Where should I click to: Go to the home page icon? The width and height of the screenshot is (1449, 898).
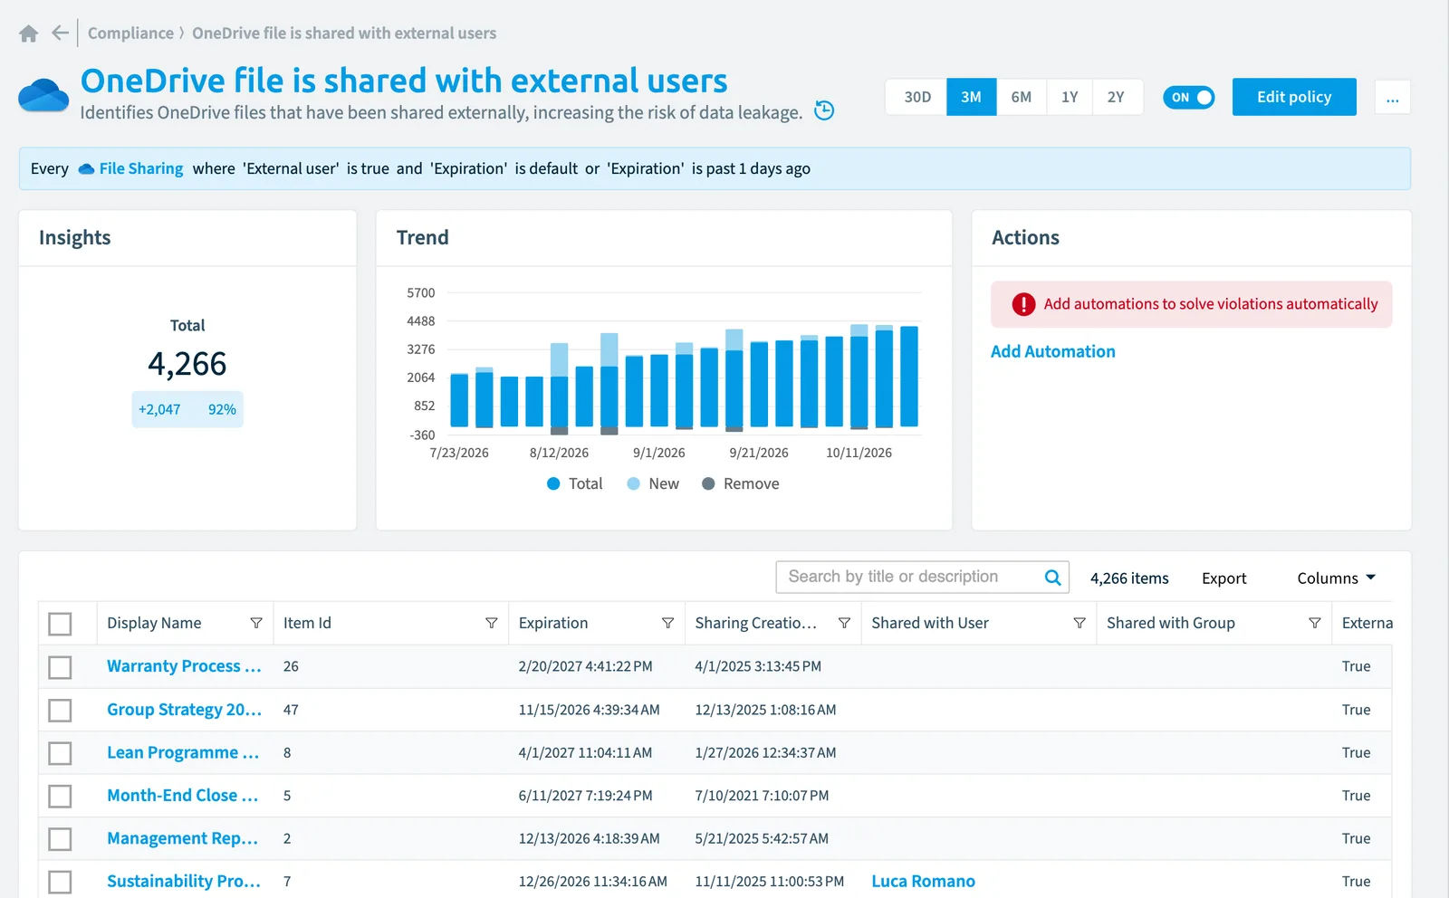28,33
